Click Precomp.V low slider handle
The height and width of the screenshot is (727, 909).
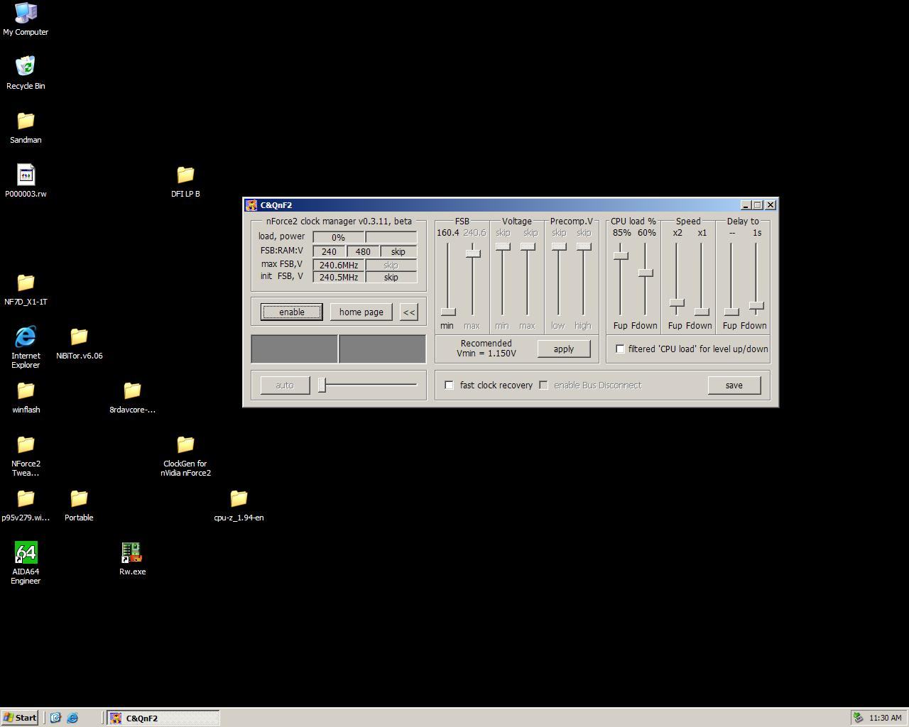coord(559,246)
